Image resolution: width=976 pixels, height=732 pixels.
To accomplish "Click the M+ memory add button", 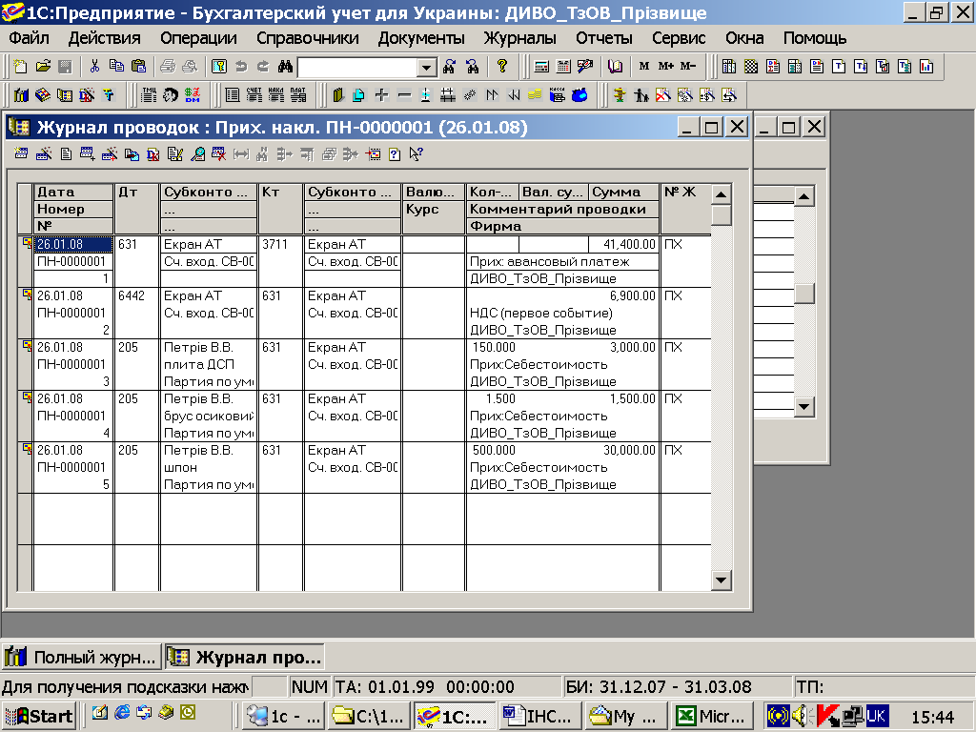I will [666, 66].
